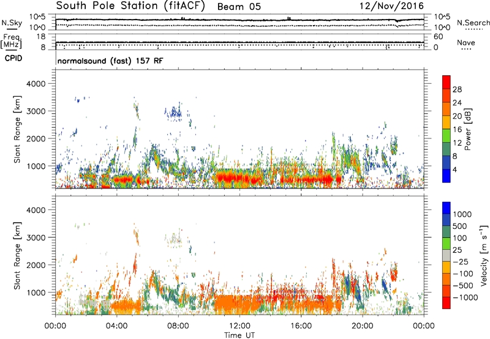Click the "Nave" legend label
The image size is (490, 339).
tap(466, 42)
